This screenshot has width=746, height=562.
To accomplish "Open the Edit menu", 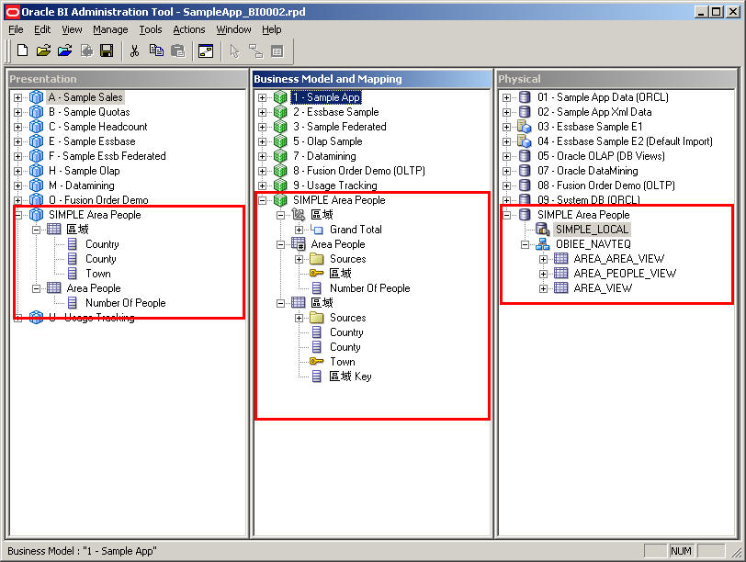I will 42,29.
